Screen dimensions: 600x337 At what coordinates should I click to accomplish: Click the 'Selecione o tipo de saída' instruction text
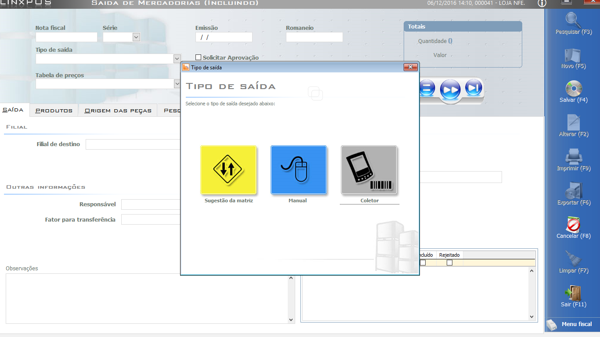coord(230,104)
